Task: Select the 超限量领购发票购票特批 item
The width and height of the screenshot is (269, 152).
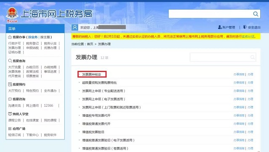Action: point(99,82)
